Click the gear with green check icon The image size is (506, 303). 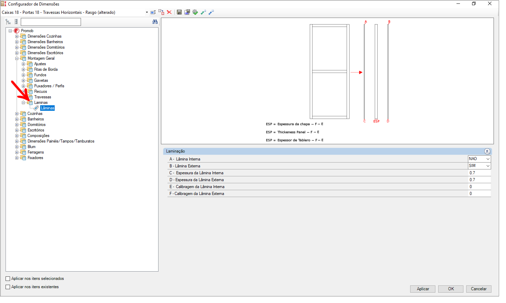[195, 12]
